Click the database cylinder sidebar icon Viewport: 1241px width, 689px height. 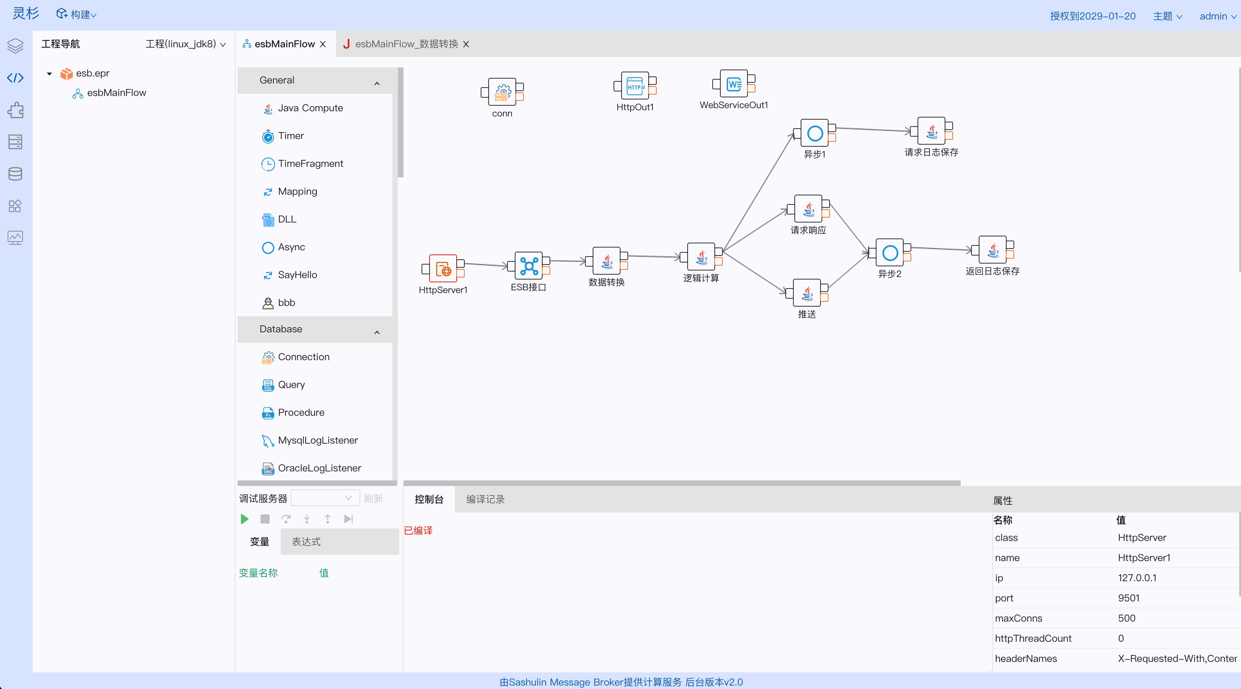coord(15,174)
